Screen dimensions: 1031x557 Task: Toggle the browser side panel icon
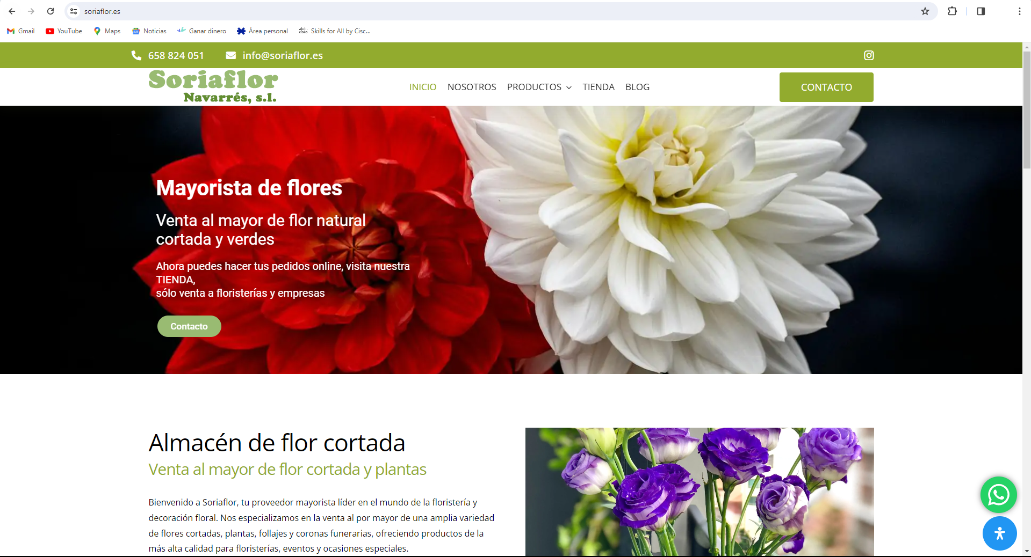tap(981, 11)
